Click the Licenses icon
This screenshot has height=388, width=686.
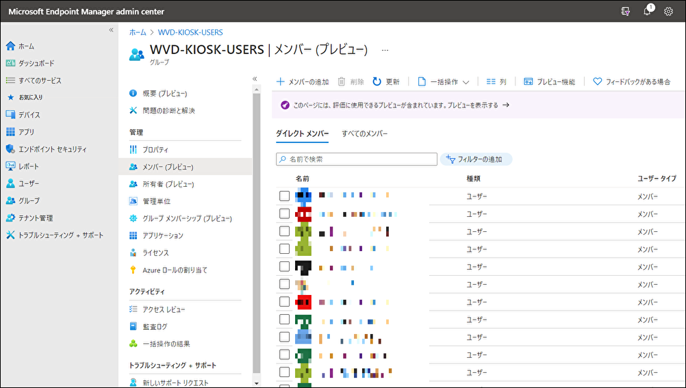tap(133, 253)
